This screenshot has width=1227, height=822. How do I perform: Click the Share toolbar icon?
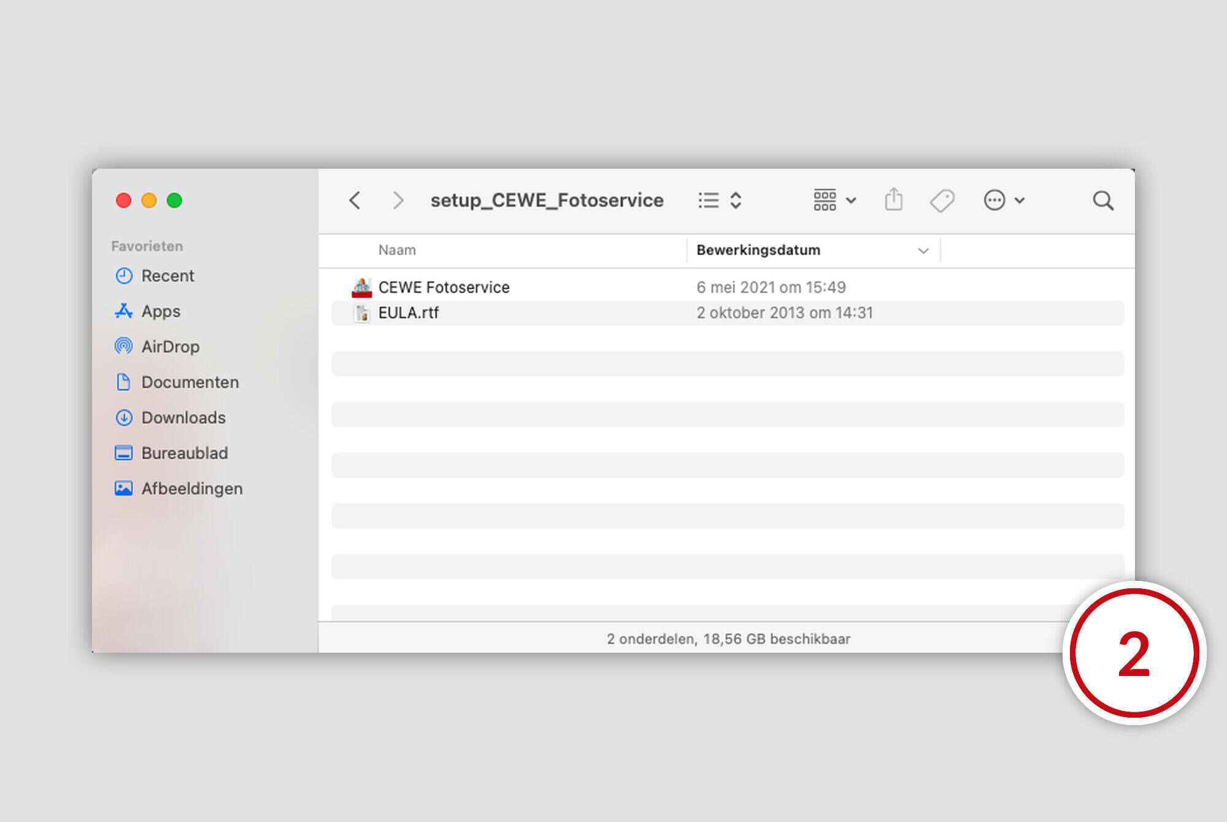click(894, 199)
